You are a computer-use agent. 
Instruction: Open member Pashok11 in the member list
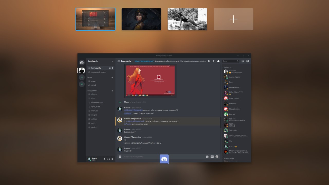click(x=236, y=104)
